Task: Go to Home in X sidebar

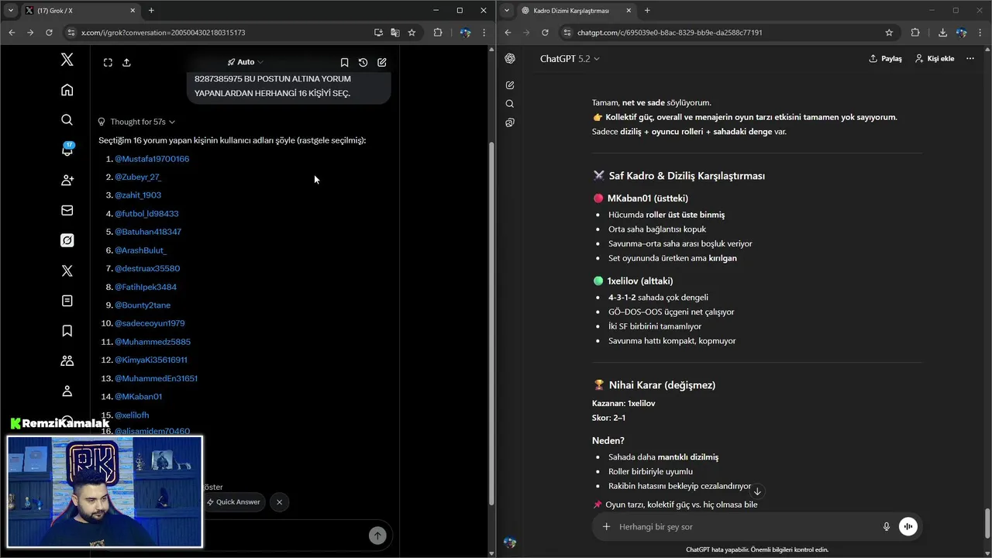Action: (67, 90)
